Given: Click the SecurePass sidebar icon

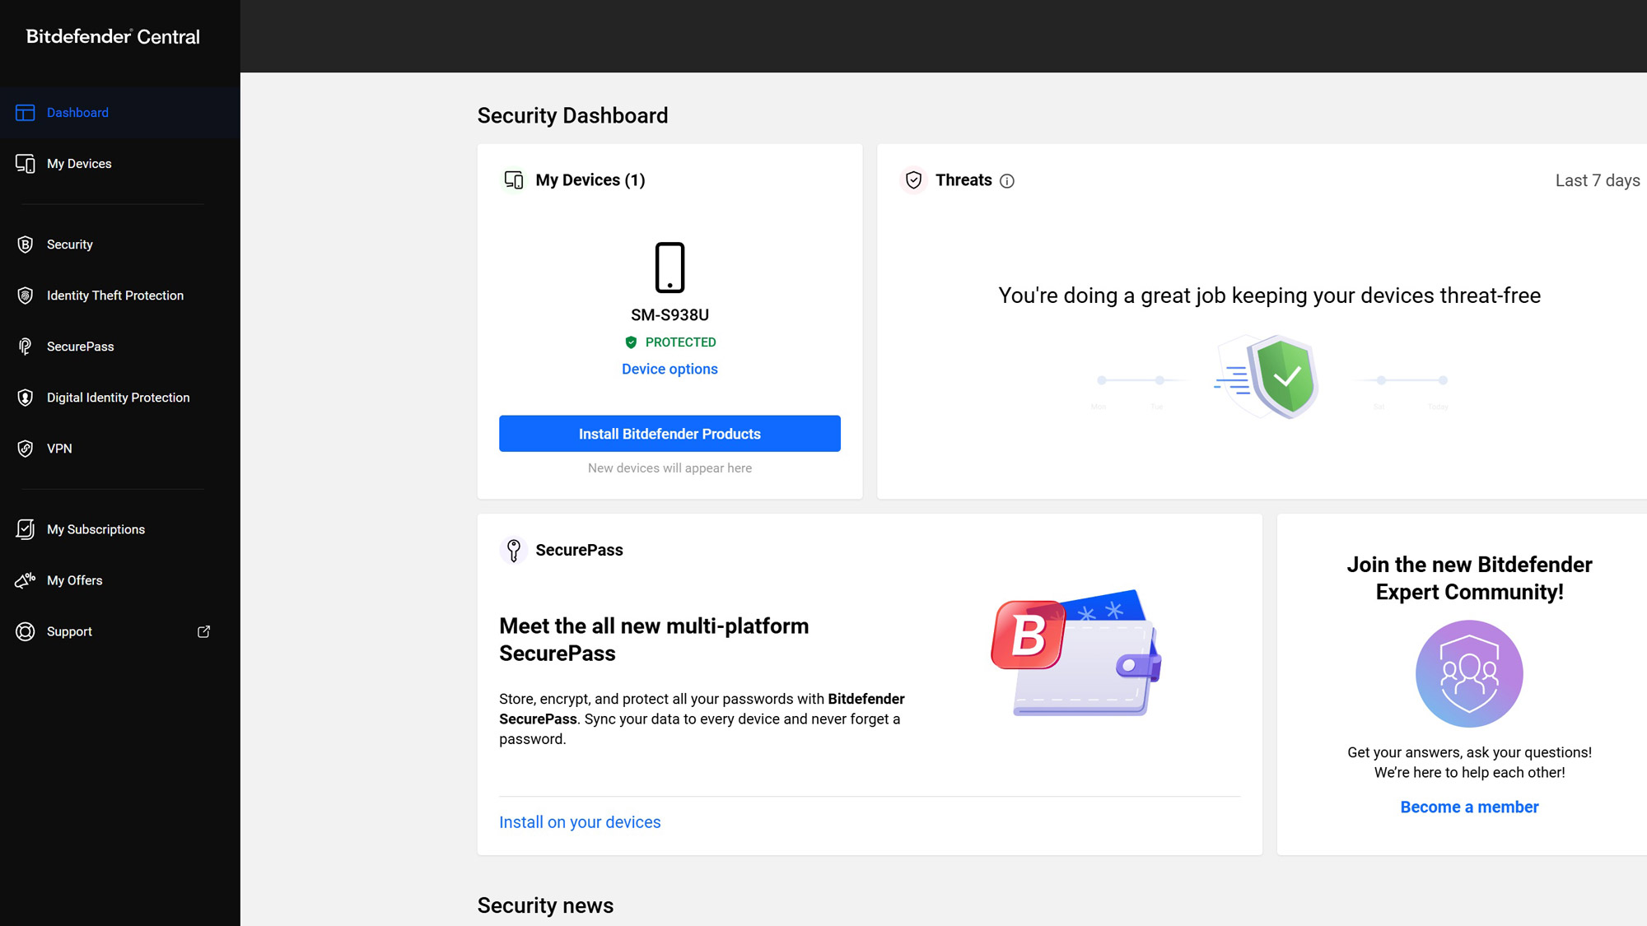Looking at the screenshot, I should (x=26, y=347).
